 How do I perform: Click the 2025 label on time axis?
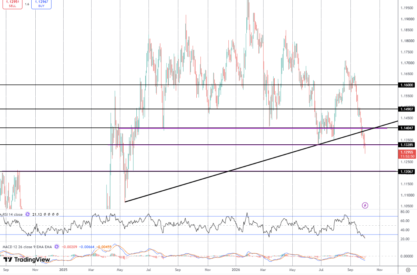63,270
